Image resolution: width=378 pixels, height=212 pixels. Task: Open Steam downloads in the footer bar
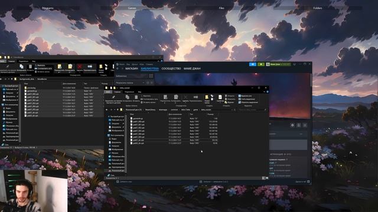click(214, 181)
